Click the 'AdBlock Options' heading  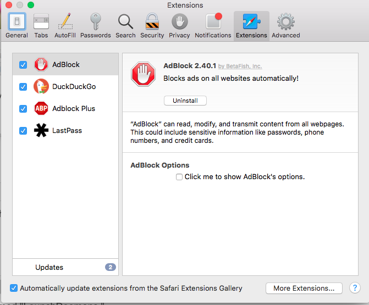[x=160, y=165]
